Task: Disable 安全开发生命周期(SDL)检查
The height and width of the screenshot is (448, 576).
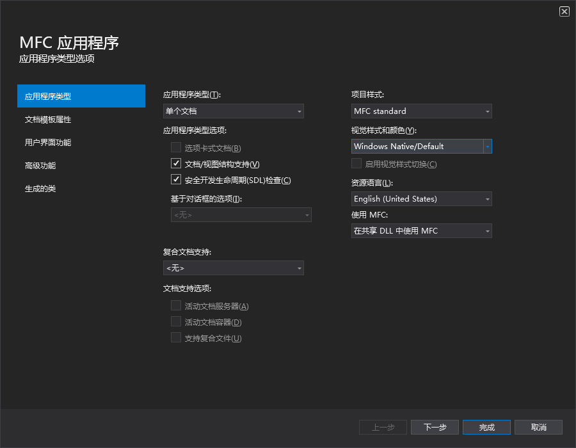Action: (176, 180)
